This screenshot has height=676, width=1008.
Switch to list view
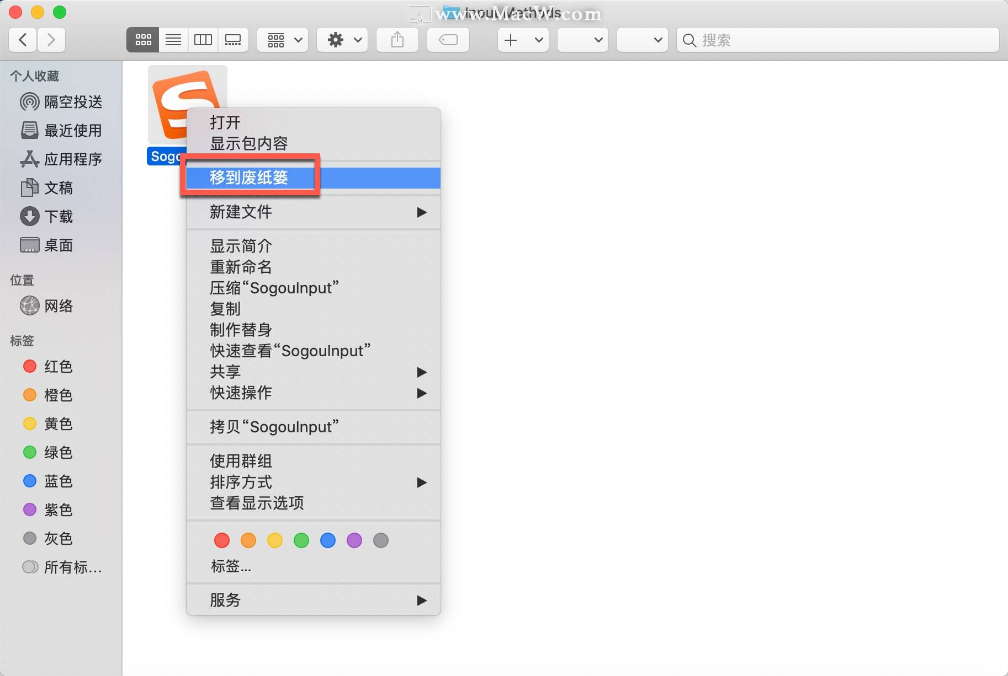(173, 40)
